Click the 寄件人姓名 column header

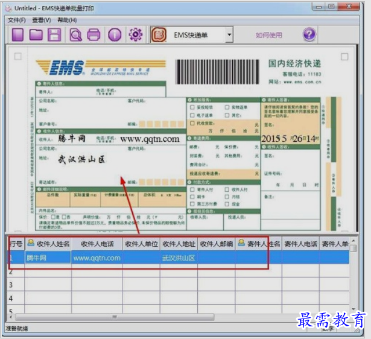pos(259,244)
